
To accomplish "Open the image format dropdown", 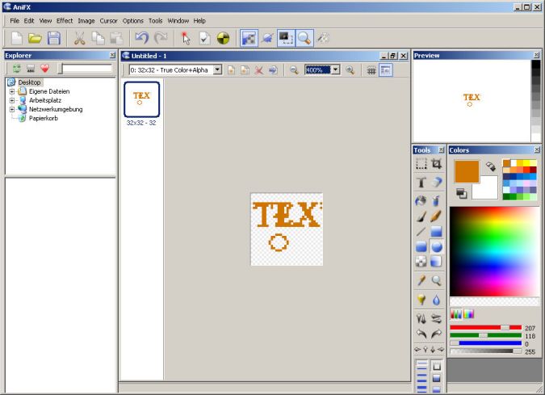I will point(216,70).
